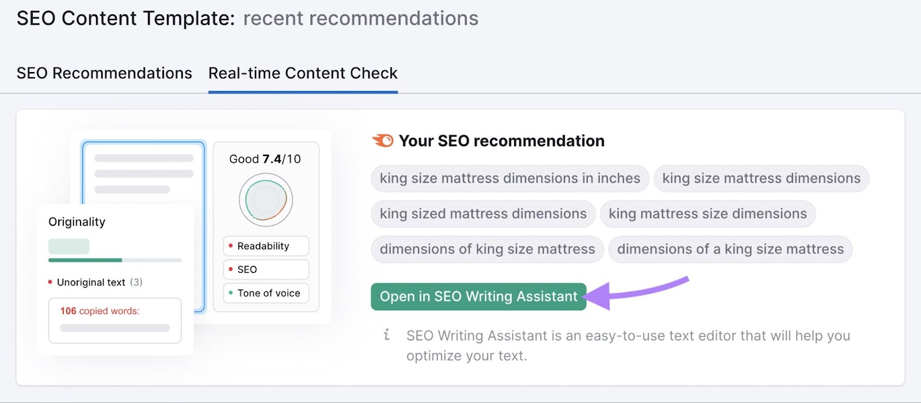
Task: Click the Good 7.4/10 score label
Action: [x=265, y=159]
